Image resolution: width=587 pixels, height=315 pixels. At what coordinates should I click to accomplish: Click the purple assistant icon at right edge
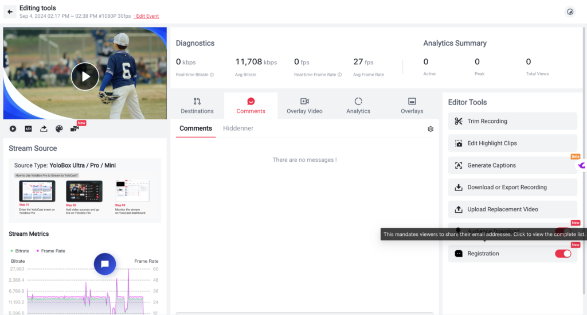(x=581, y=165)
